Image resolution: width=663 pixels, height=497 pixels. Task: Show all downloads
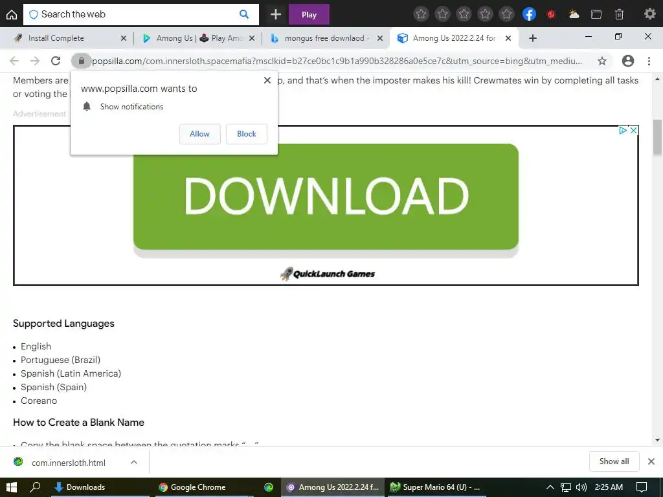point(614,461)
